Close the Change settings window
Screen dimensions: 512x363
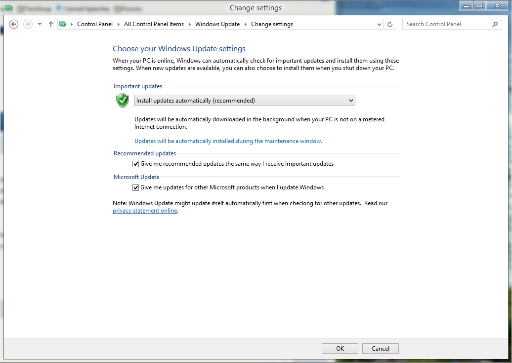498,5
